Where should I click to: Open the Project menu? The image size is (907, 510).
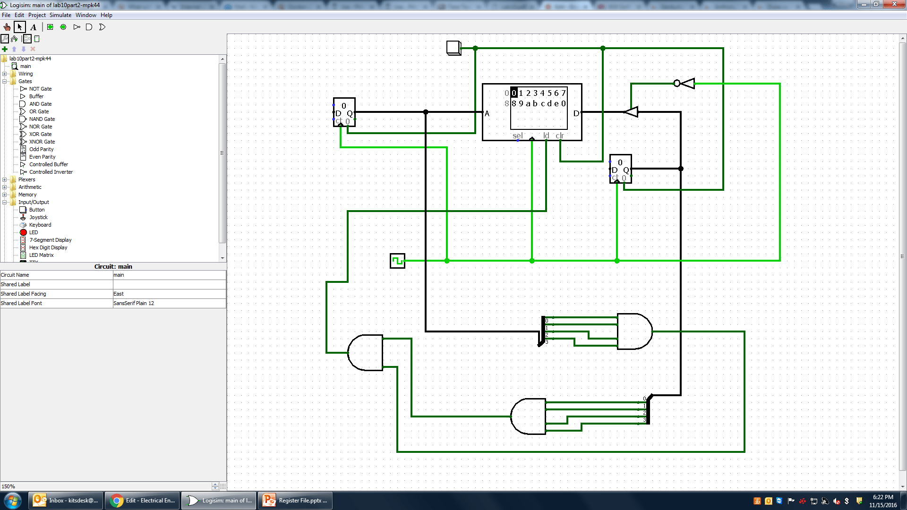(x=37, y=15)
